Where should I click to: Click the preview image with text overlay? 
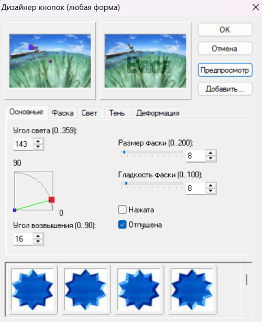tap(146, 61)
